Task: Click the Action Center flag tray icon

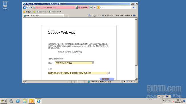Action: 166,101
